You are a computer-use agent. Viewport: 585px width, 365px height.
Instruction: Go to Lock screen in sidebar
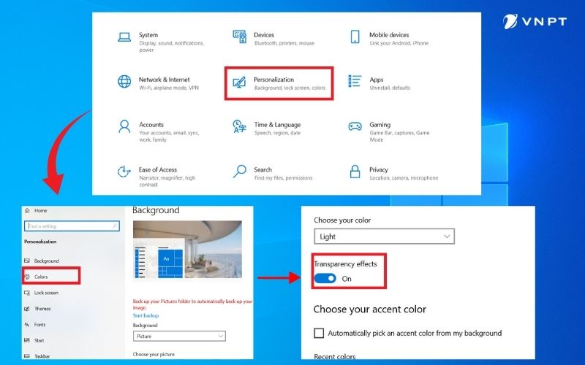click(45, 293)
